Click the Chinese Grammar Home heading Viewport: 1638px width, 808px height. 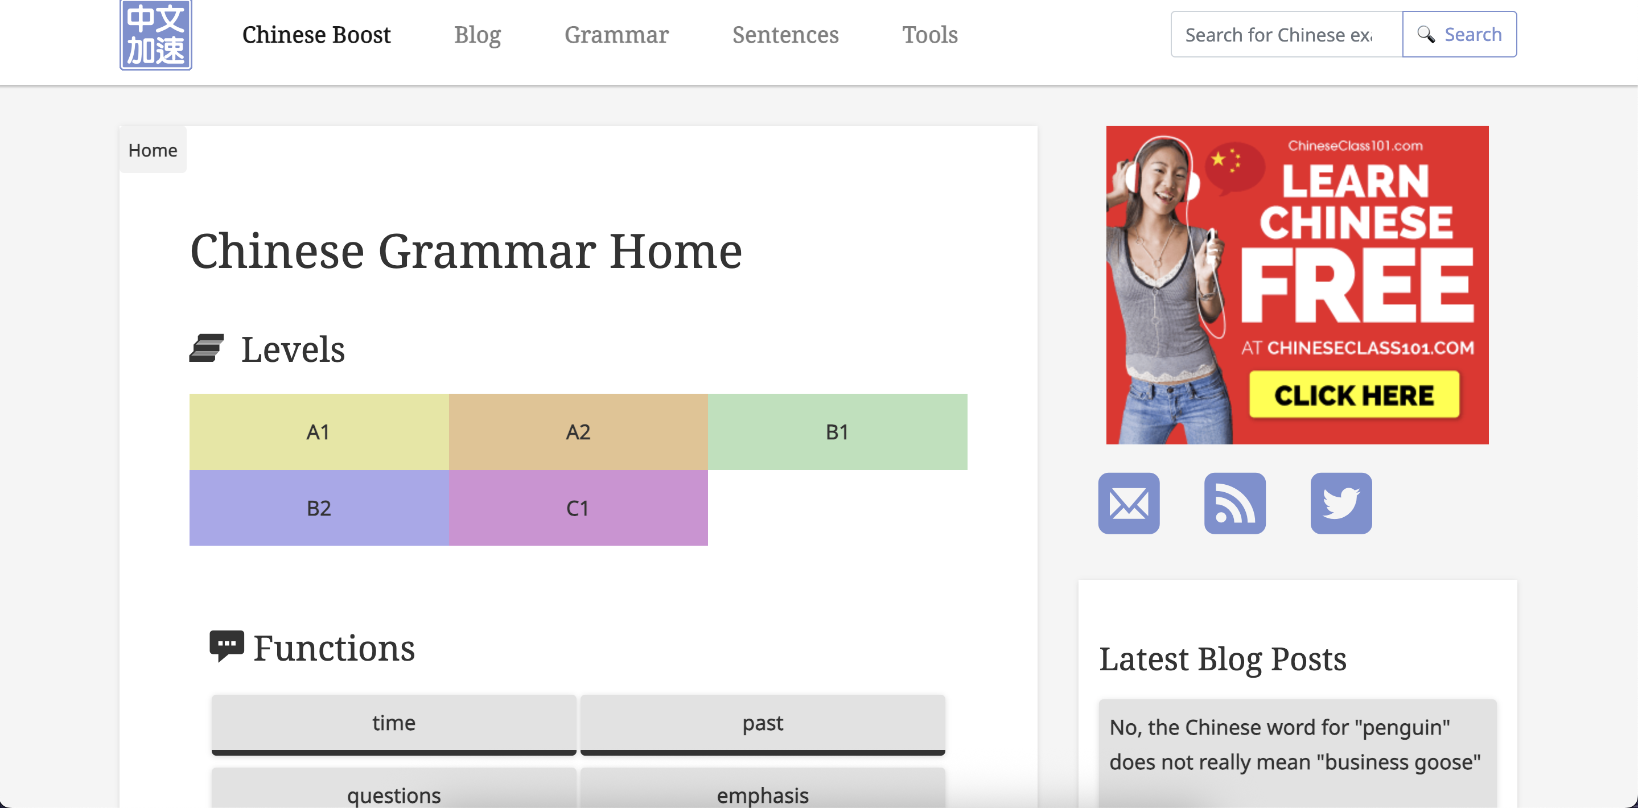tap(466, 252)
